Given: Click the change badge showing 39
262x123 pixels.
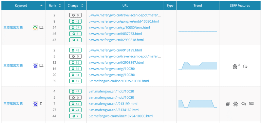Looking at the screenshot, I should [75, 63].
